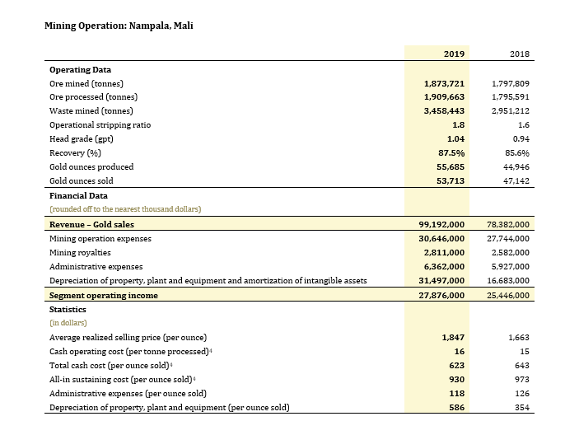Click the revenue value 99,192,000
The image size is (565, 435).
441,225
